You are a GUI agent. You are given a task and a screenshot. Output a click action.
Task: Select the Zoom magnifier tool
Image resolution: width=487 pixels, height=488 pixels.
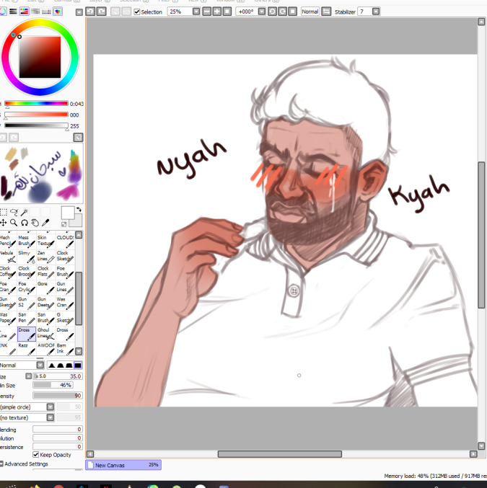(14, 223)
